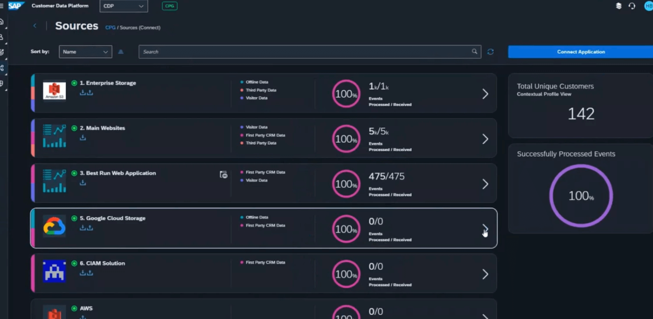Click the Amazon S3 logo of Enterprise Storage
Screen dimensions: 653x319
54,91
